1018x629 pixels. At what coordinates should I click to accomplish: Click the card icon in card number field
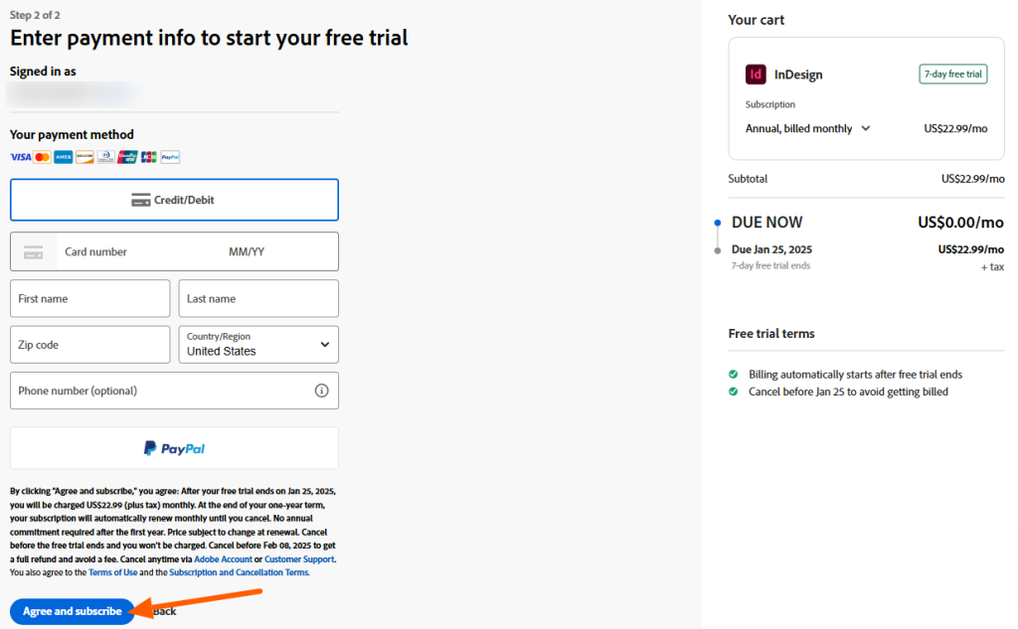pos(33,251)
